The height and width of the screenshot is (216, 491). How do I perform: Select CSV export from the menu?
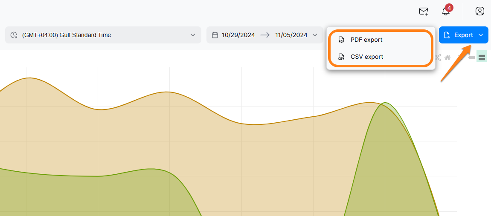(x=367, y=57)
